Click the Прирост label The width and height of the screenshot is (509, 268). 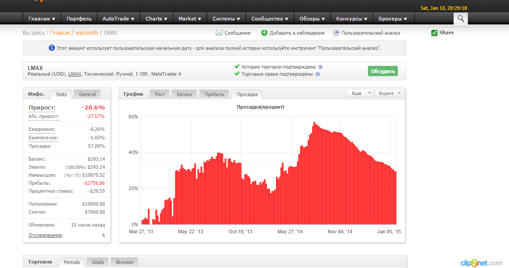[42, 107]
